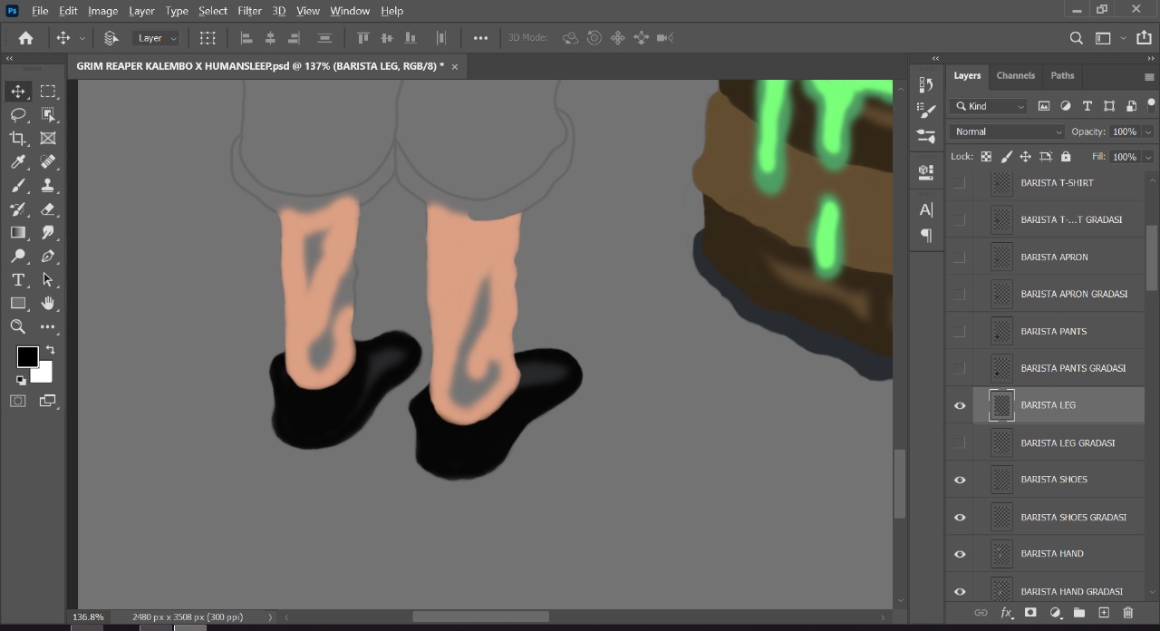Hide the BARISTA HAND layer
The image size is (1160, 631).
point(960,554)
